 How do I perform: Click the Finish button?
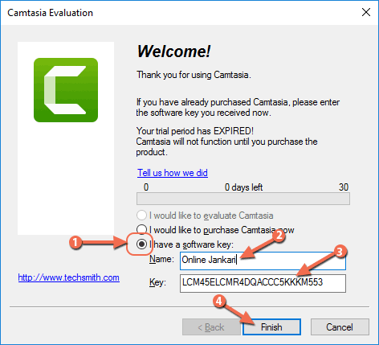(x=271, y=327)
